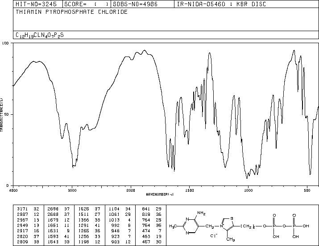319x246 pixels.
Task: Click the CH3 label below the thiazole ring
Action: (231, 239)
